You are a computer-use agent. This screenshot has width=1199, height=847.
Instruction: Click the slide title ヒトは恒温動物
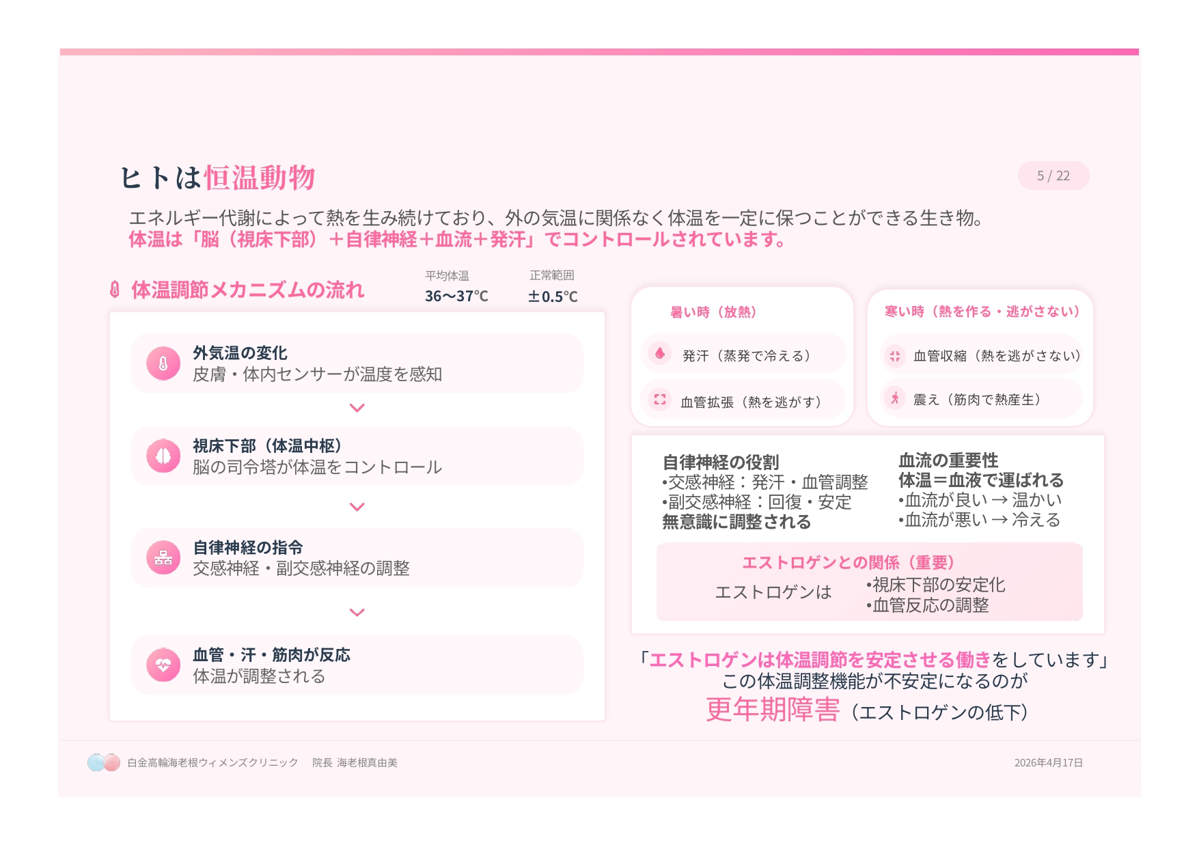217,178
